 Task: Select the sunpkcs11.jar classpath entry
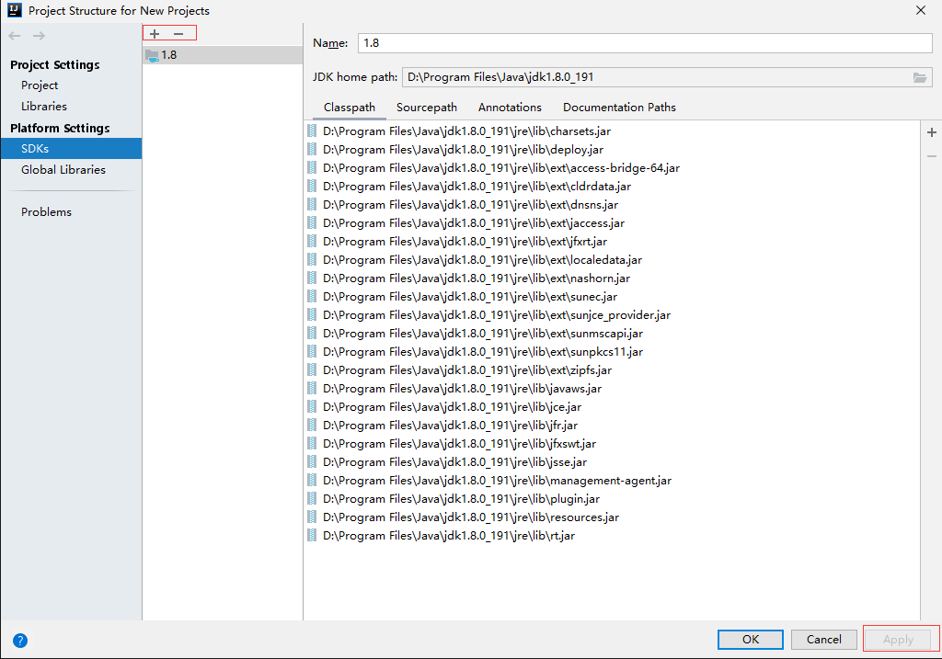[612, 352]
